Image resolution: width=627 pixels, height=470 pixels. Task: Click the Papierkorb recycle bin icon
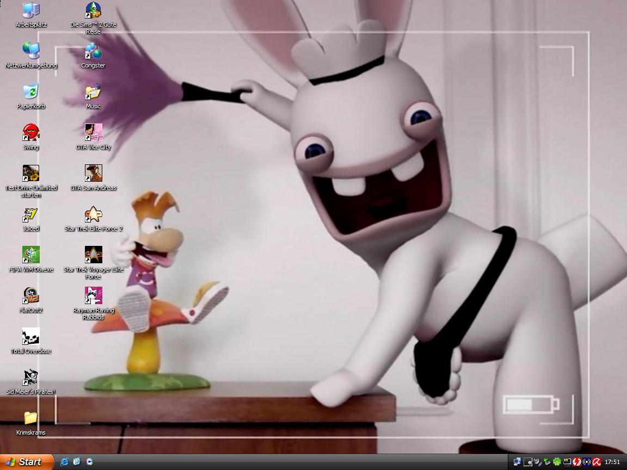[30, 92]
